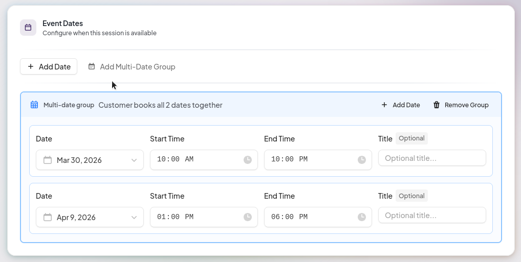
Task: Click clock icon in 10:00 AM field
Action: pos(248,160)
